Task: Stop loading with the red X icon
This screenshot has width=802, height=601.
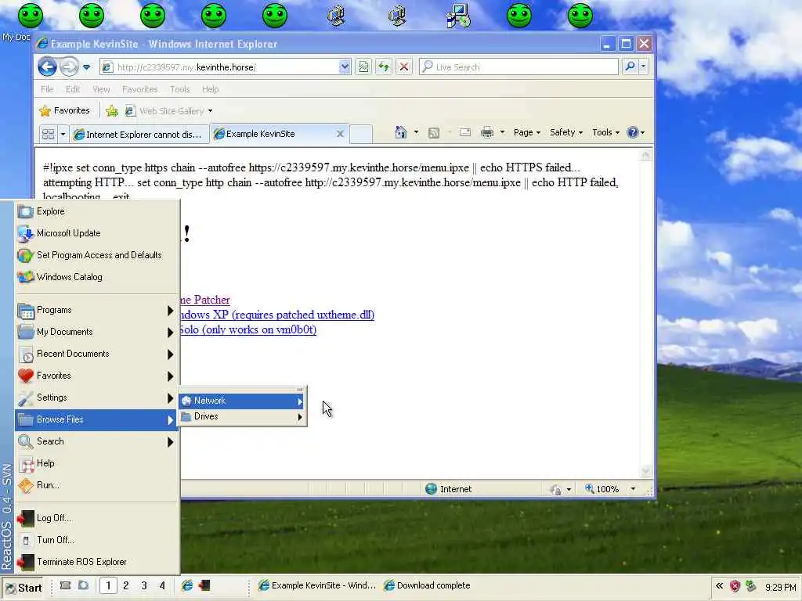Action: pos(404,67)
